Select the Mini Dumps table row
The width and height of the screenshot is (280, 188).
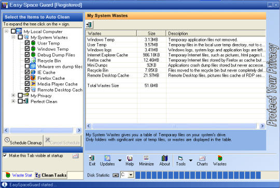[x=176, y=65]
